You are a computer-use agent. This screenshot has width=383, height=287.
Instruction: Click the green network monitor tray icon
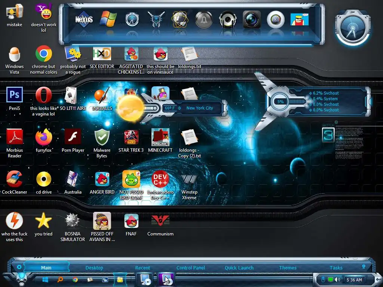[x=331, y=280]
